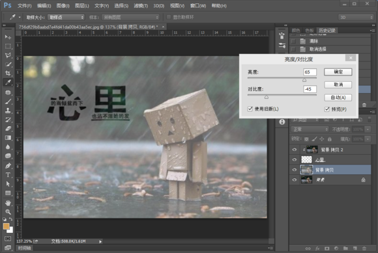Select the Blur tool

[x=8, y=147]
